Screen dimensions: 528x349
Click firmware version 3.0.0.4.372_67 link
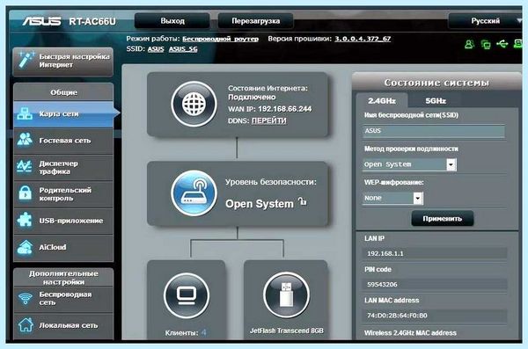[x=363, y=39]
